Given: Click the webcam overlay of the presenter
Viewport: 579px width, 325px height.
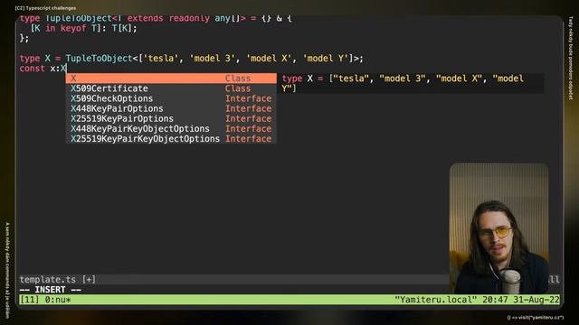Looking at the screenshot, I should click(x=498, y=228).
